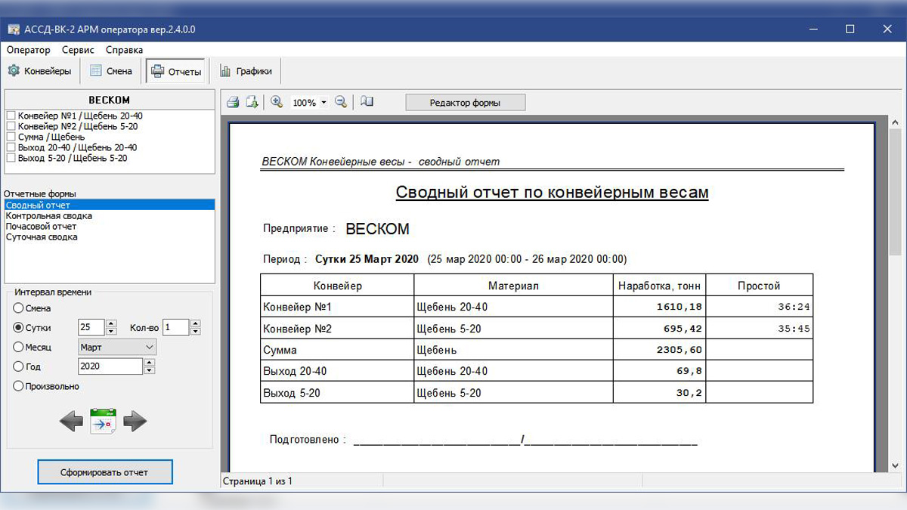Click the open book icon in preview toolbar

(x=367, y=102)
